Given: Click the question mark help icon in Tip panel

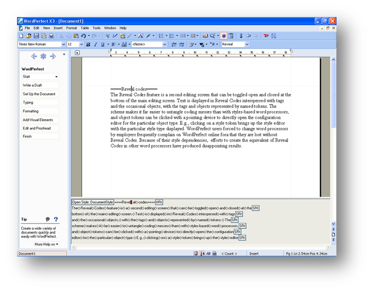Looking at the screenshot, I should pos(56,219).
